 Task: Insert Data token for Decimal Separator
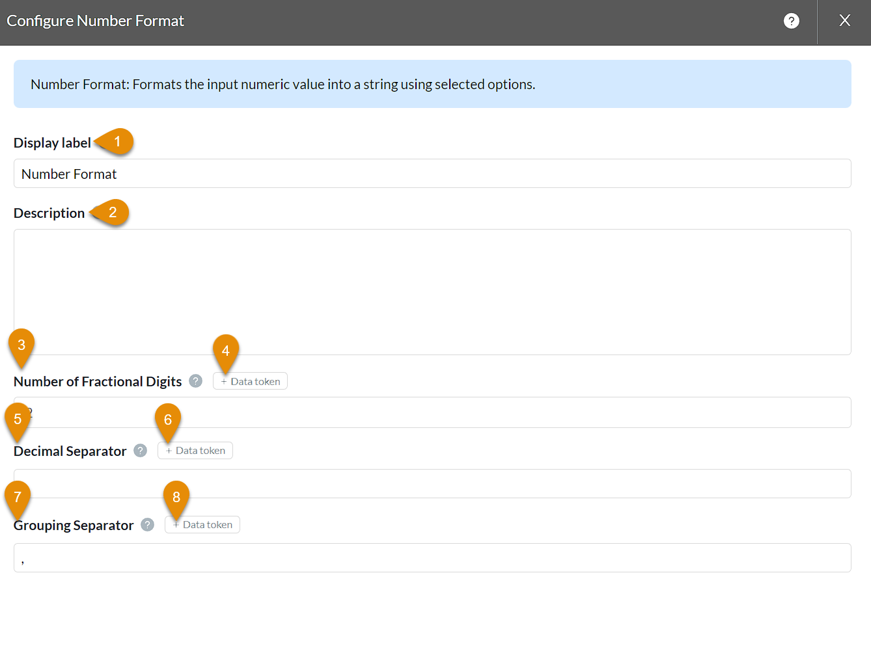tap(195, 451)
